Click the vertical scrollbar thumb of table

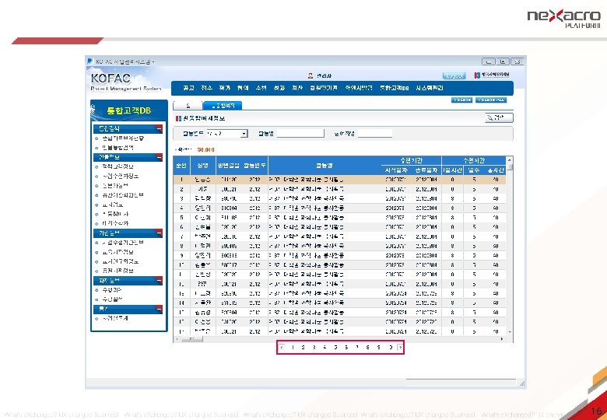coord(510,166)
